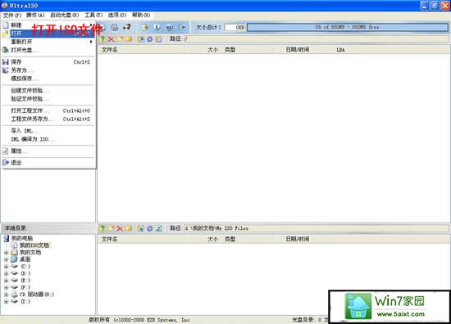Image resolution: width=451 pixels, height=324 pixels.
Task: Open the 工具(T) menu
Action: pos(93,15)
